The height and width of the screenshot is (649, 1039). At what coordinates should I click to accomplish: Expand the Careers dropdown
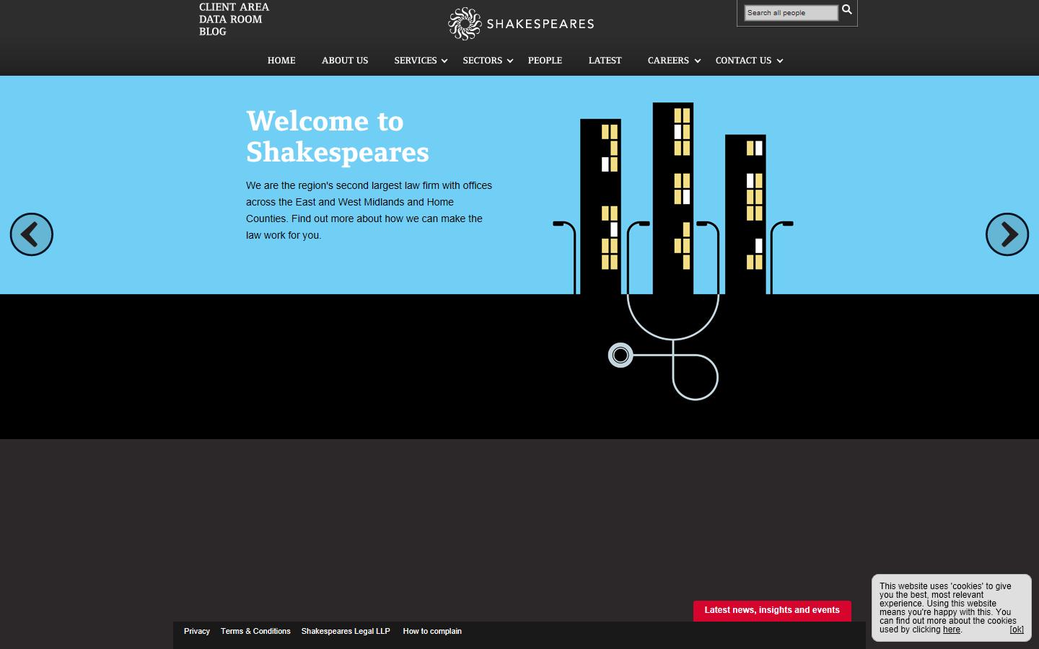pos(668,61)
